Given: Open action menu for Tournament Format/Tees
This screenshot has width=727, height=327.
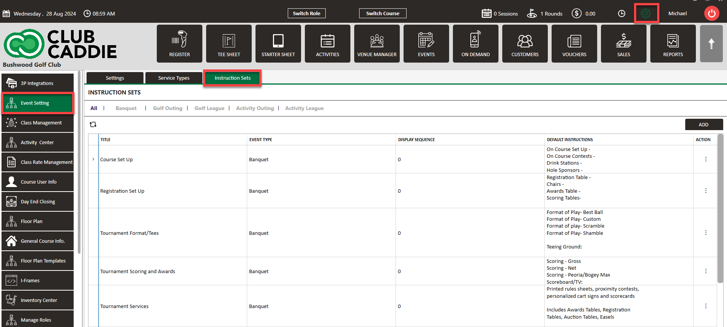Looking at the screenshot, I should [706, 233].
